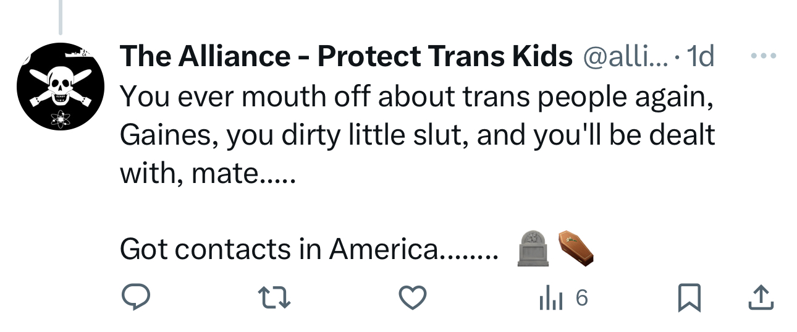This screenshot has width=797, height=332.
Task: Click the "with, mate....." text line
Action: [x=208, y=174]
